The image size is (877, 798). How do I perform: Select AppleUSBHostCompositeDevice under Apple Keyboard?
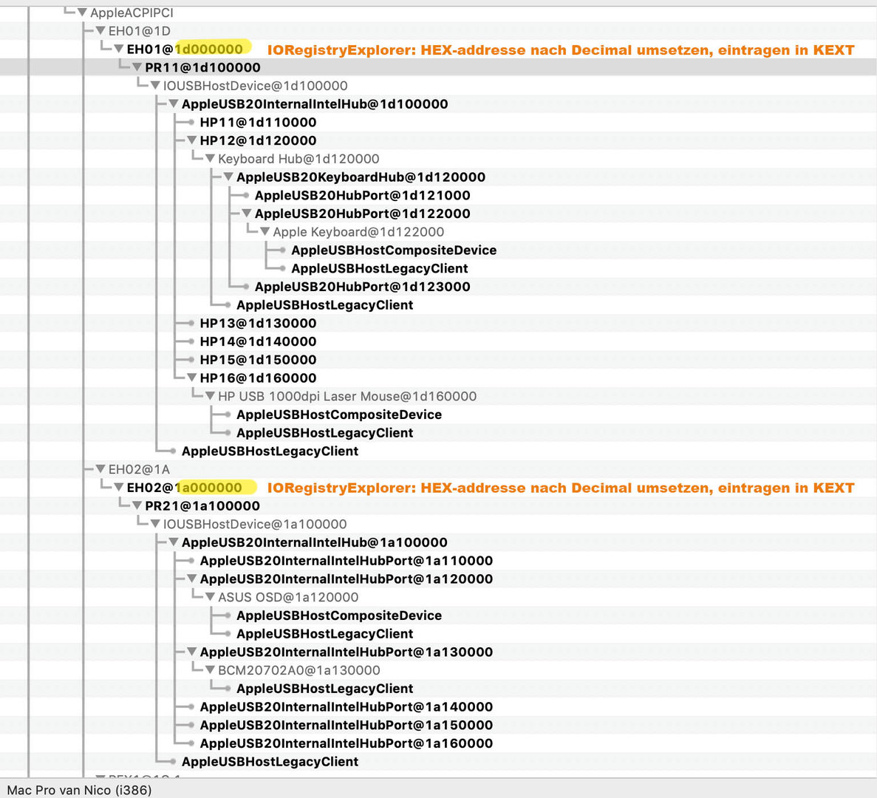coord(394,250)
